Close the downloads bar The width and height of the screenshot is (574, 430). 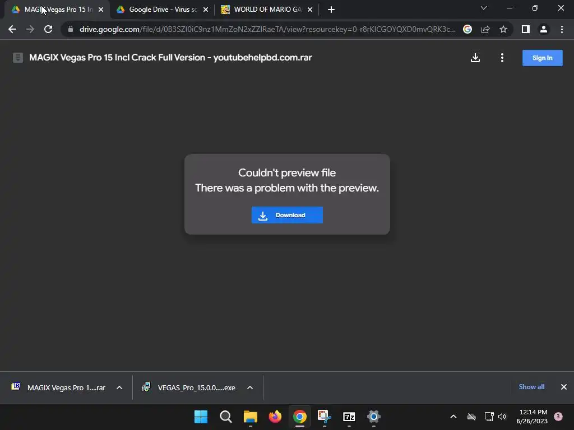(564, 387)
